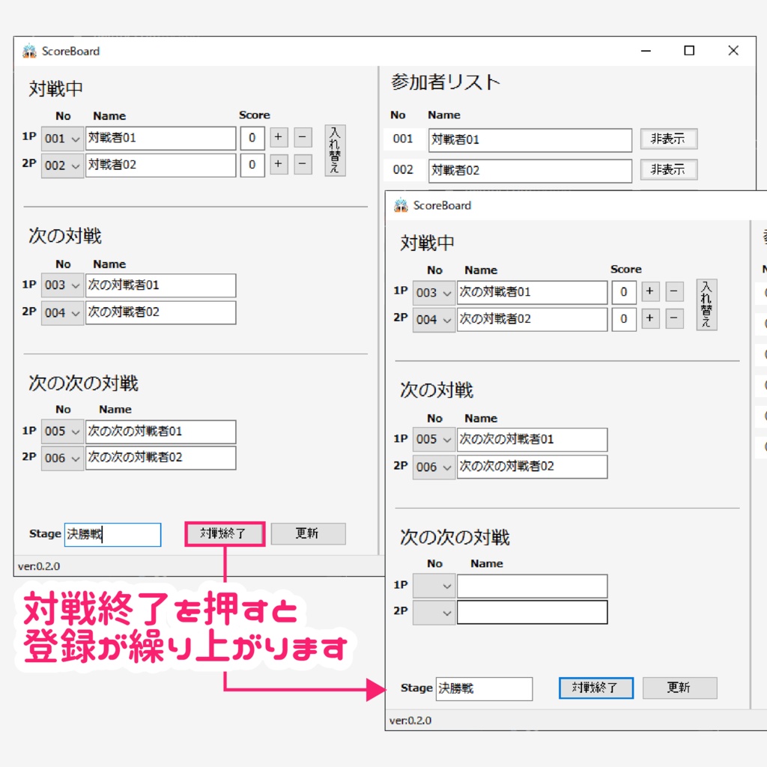The image size is (767, 767).
Task: Swap 1P and 2P with the 入れ替え button
Action: coord(334,151)
